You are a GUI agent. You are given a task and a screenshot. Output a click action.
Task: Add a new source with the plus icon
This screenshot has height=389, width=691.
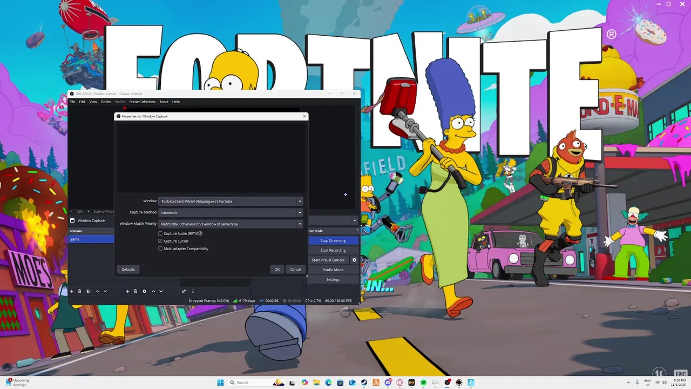(x=127, y=291)
